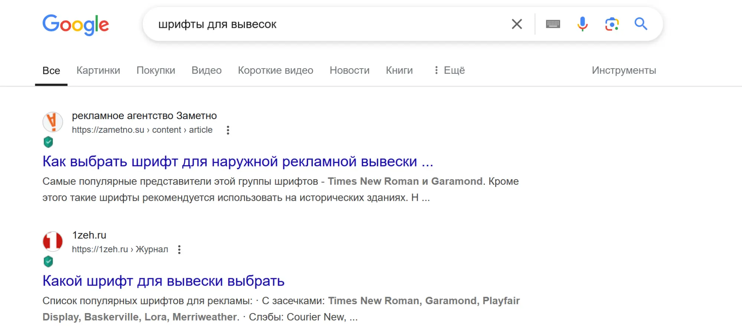Open link Какой шрифт для вывески выбрать
742x332 pixels.
pos(163,281)
